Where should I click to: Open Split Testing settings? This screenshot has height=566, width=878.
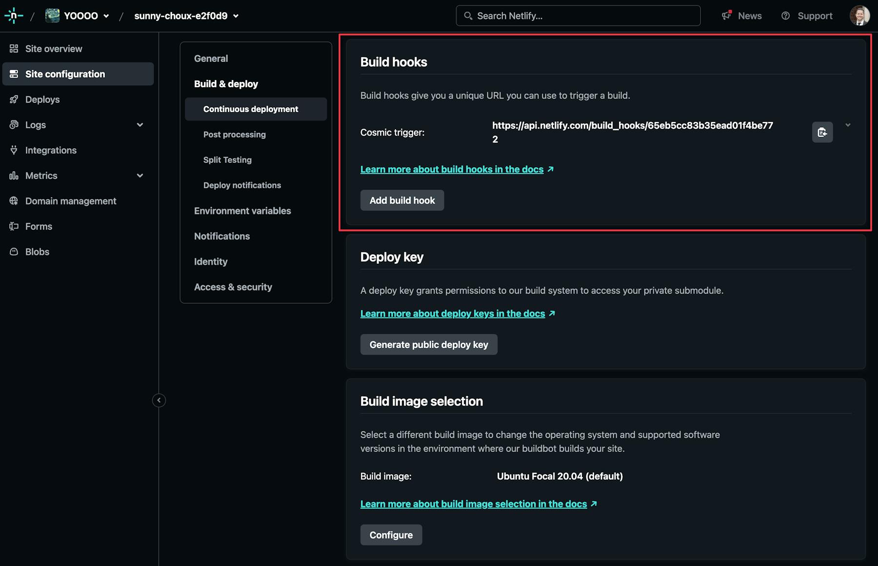227,160
